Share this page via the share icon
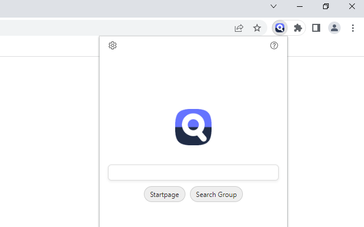The height and width of the screenshot is (227, 364). point(239,28)
